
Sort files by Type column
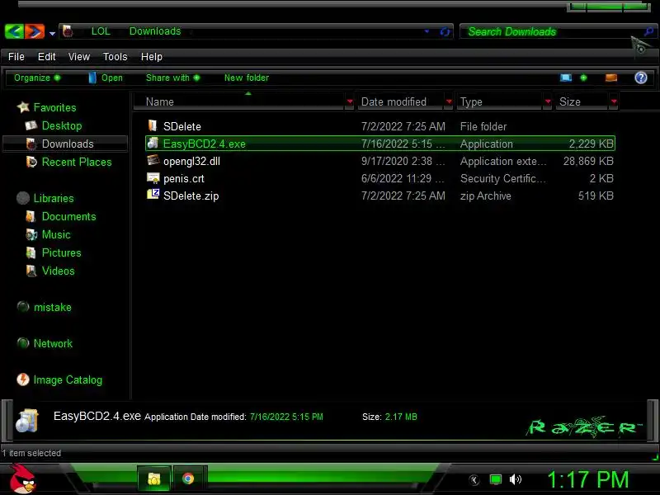(x=500, y=101)
